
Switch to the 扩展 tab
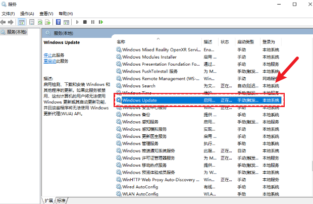coord(48,200)
